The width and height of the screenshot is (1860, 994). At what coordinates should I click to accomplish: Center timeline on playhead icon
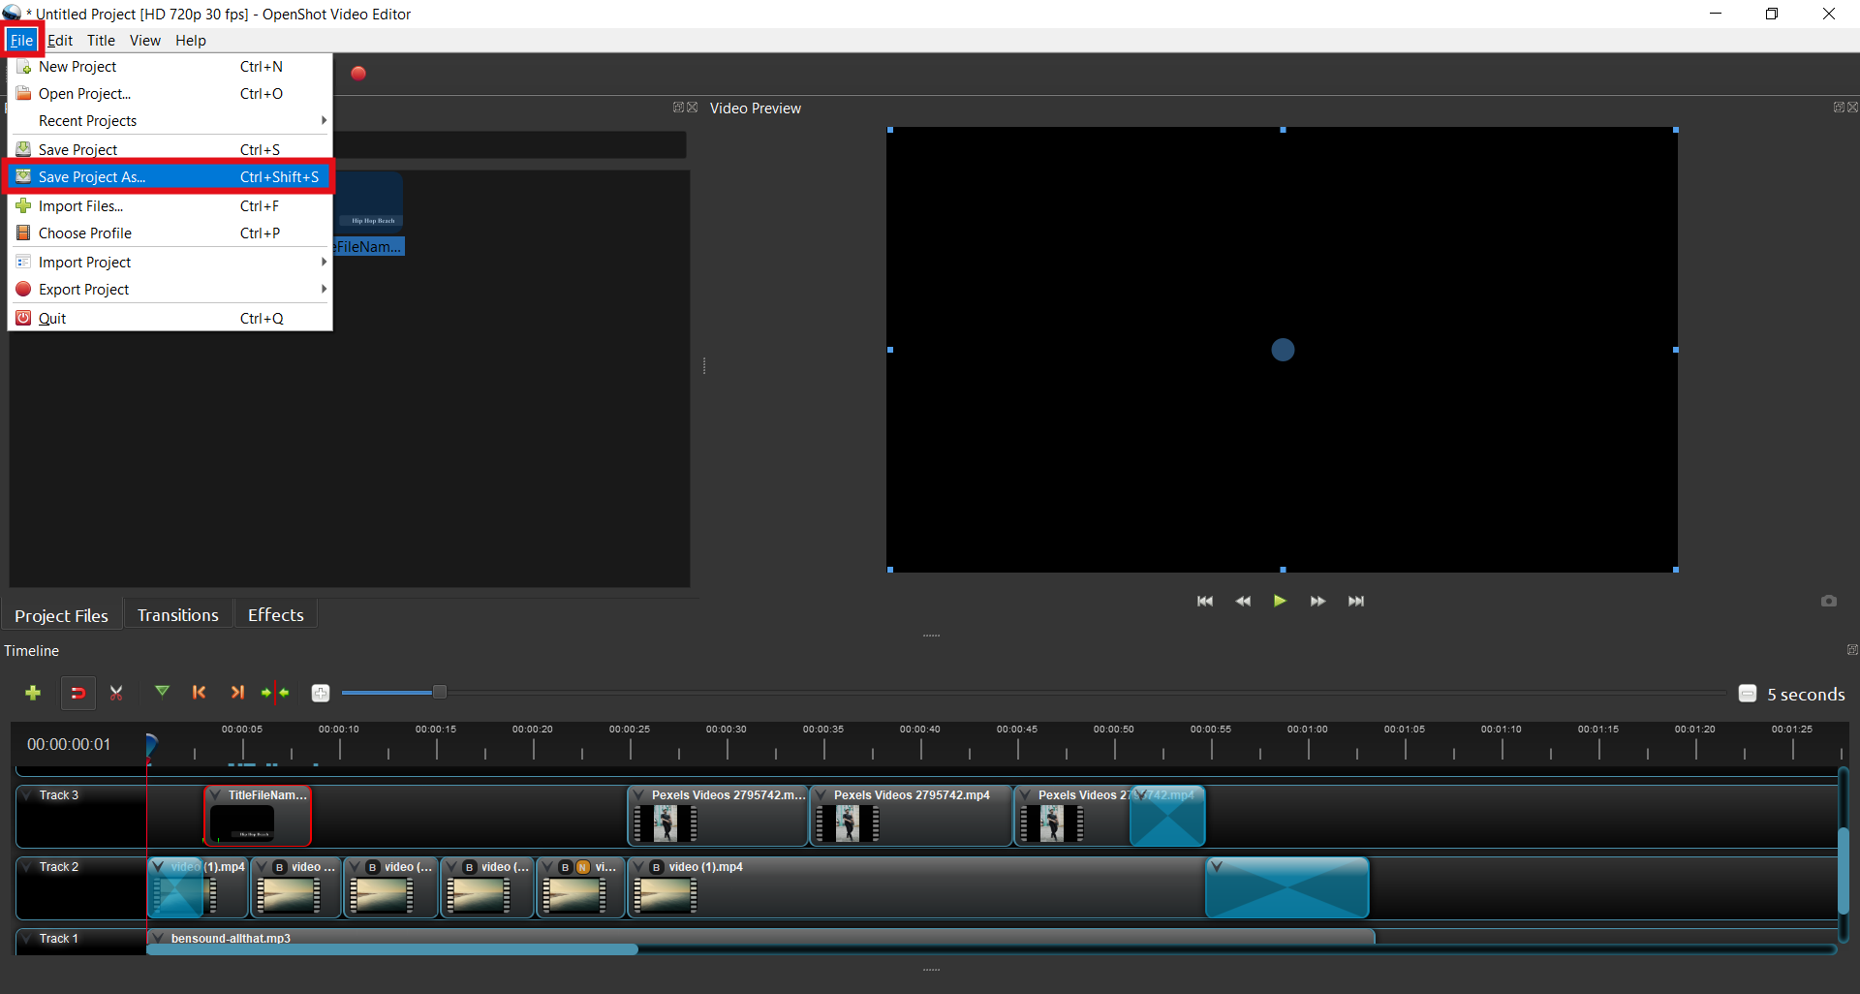click(x=276, y=693)
